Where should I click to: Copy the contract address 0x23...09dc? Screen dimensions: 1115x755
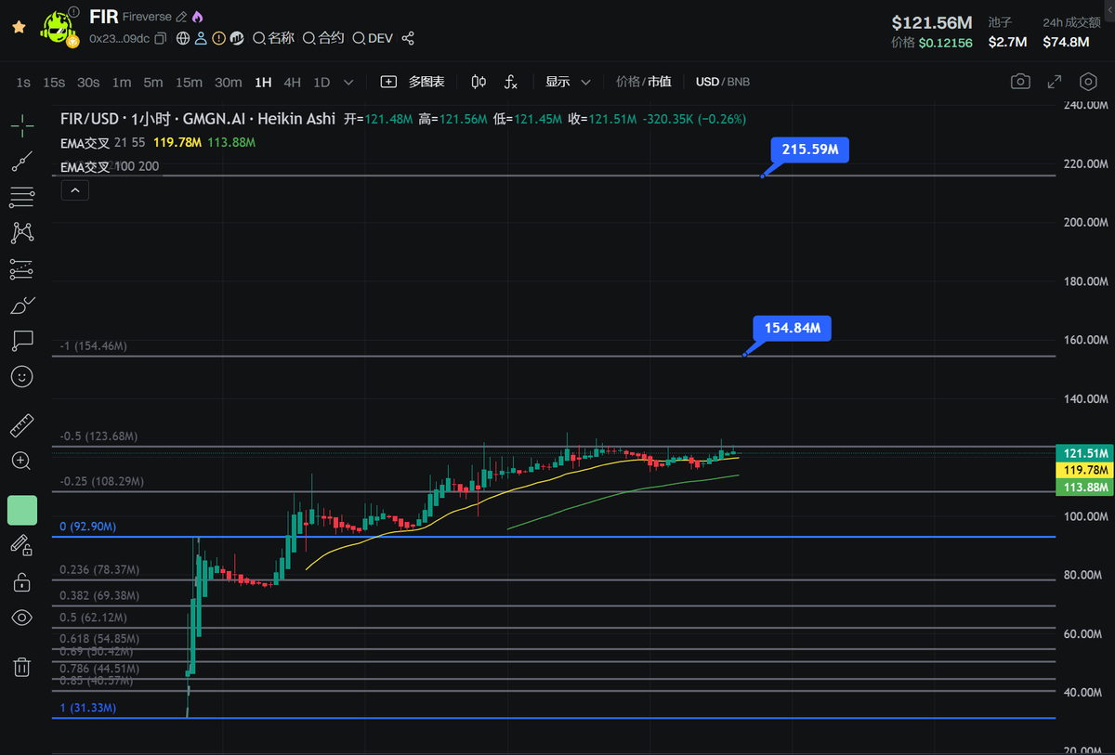(161, 39)
